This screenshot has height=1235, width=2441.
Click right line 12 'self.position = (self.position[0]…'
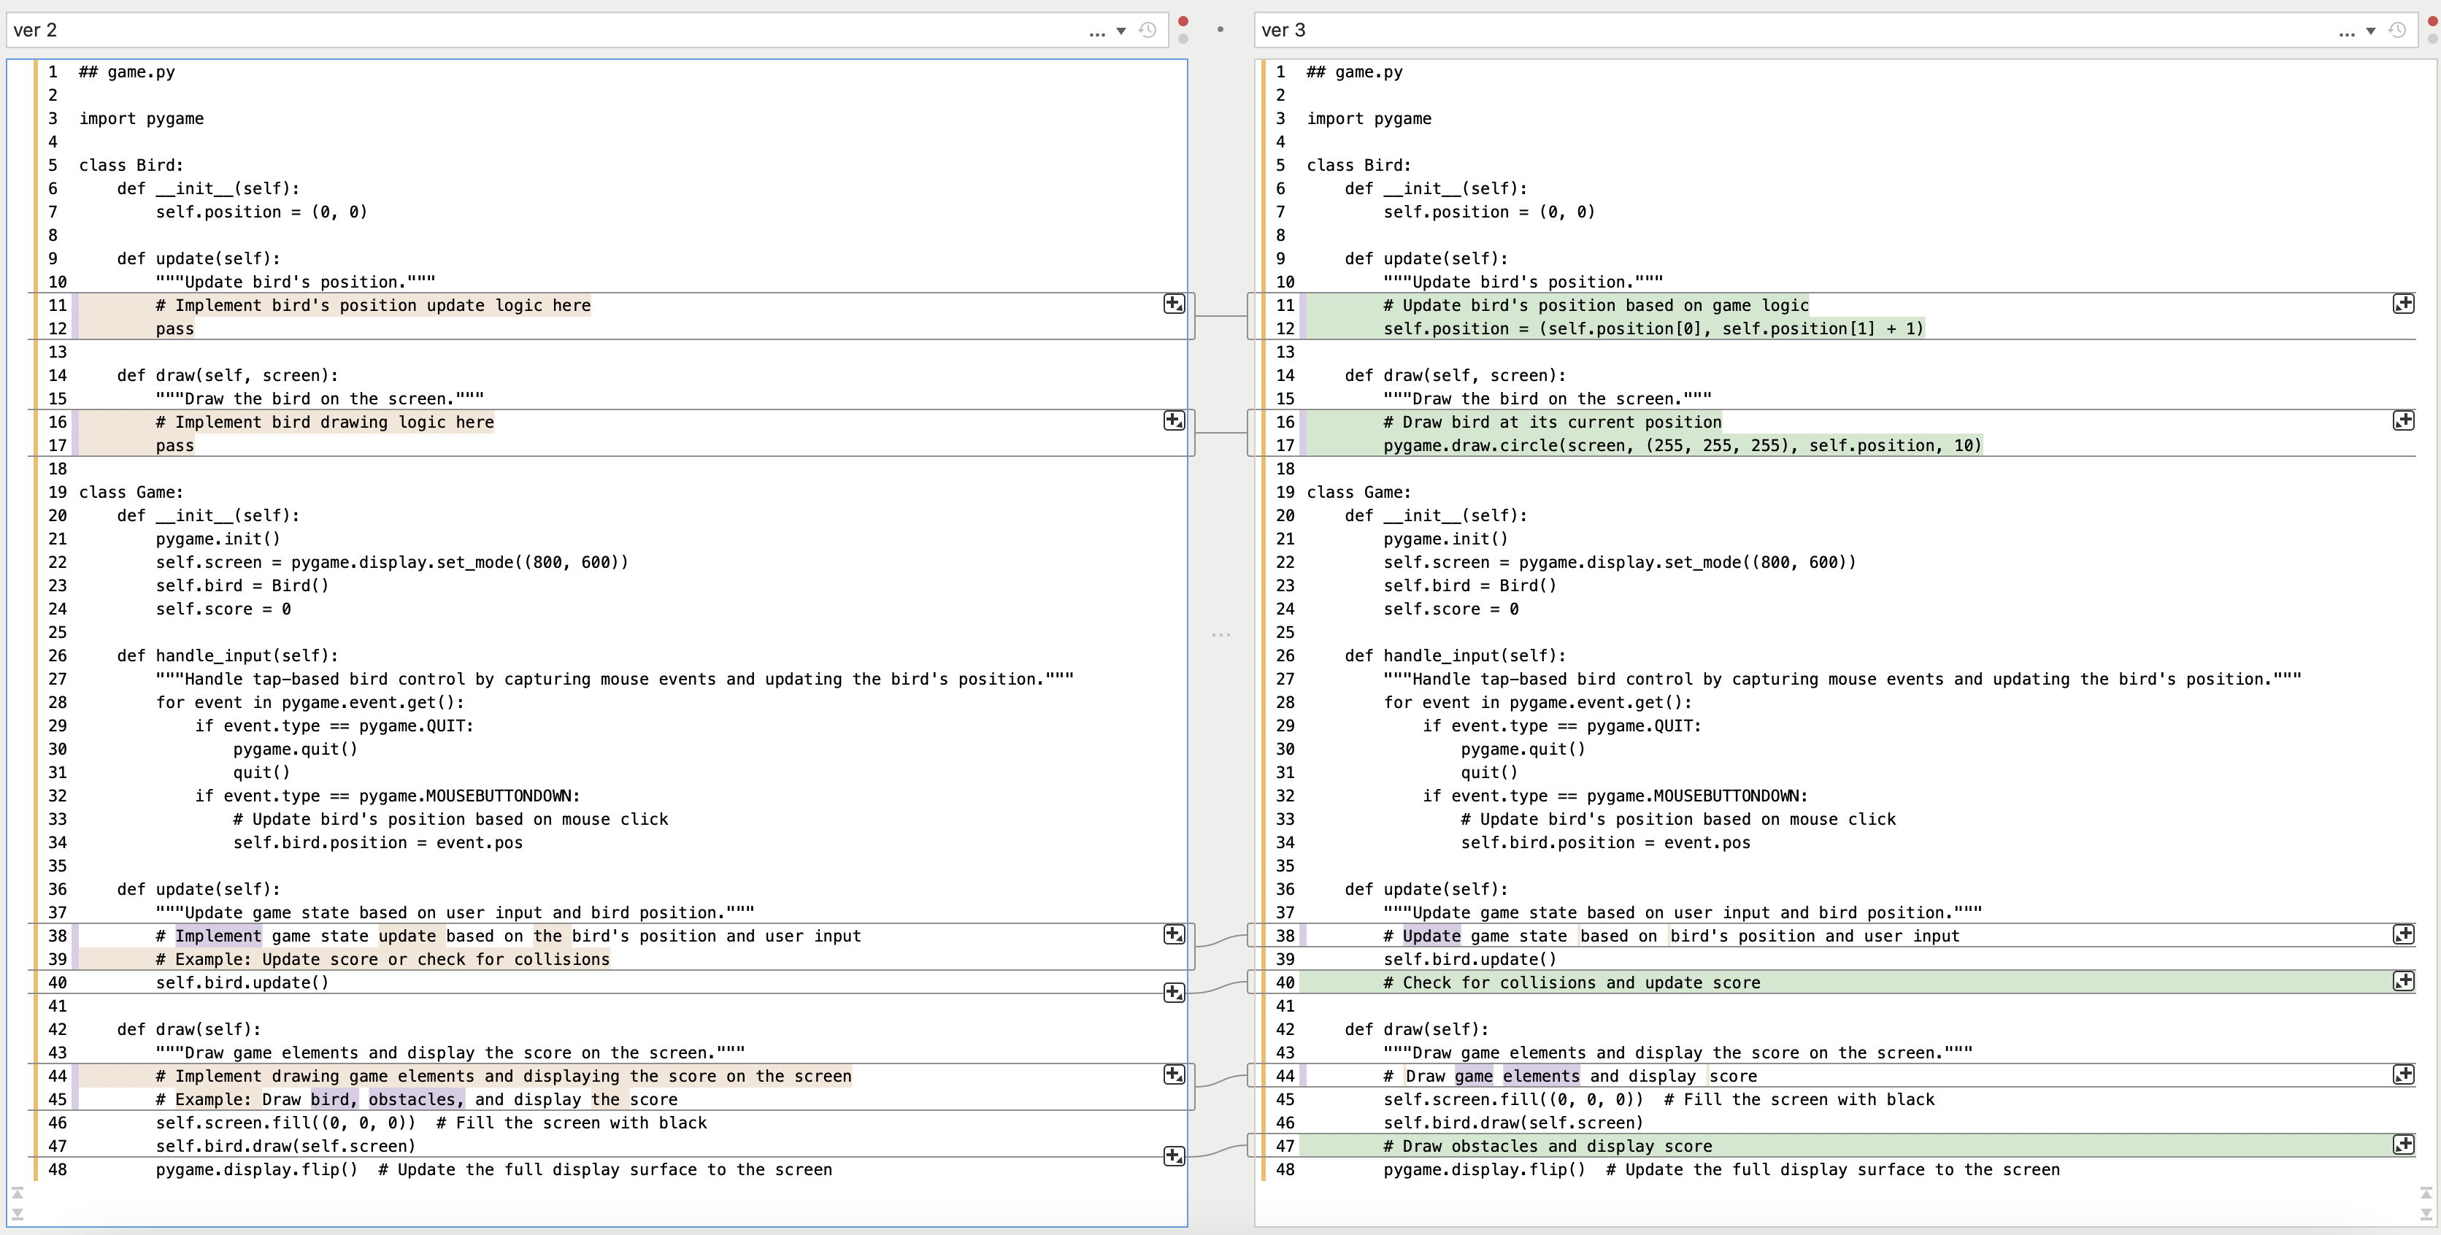pos(1653,329)
